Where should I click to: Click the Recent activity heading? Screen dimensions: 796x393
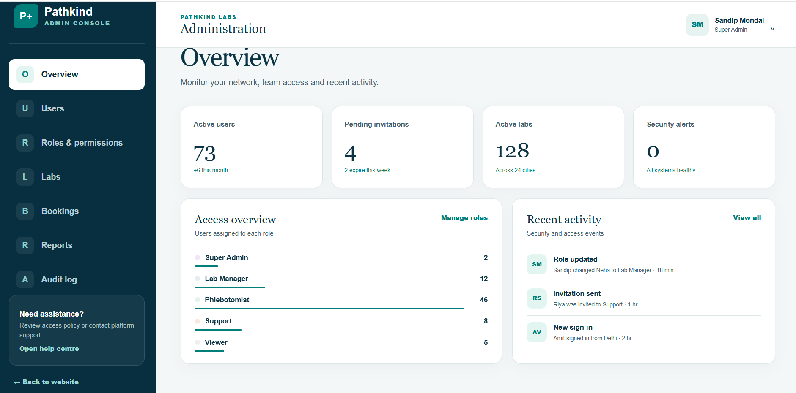(x=564, y=220)
